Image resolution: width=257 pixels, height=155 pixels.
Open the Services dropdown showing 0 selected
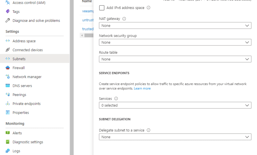click(175, 105)
